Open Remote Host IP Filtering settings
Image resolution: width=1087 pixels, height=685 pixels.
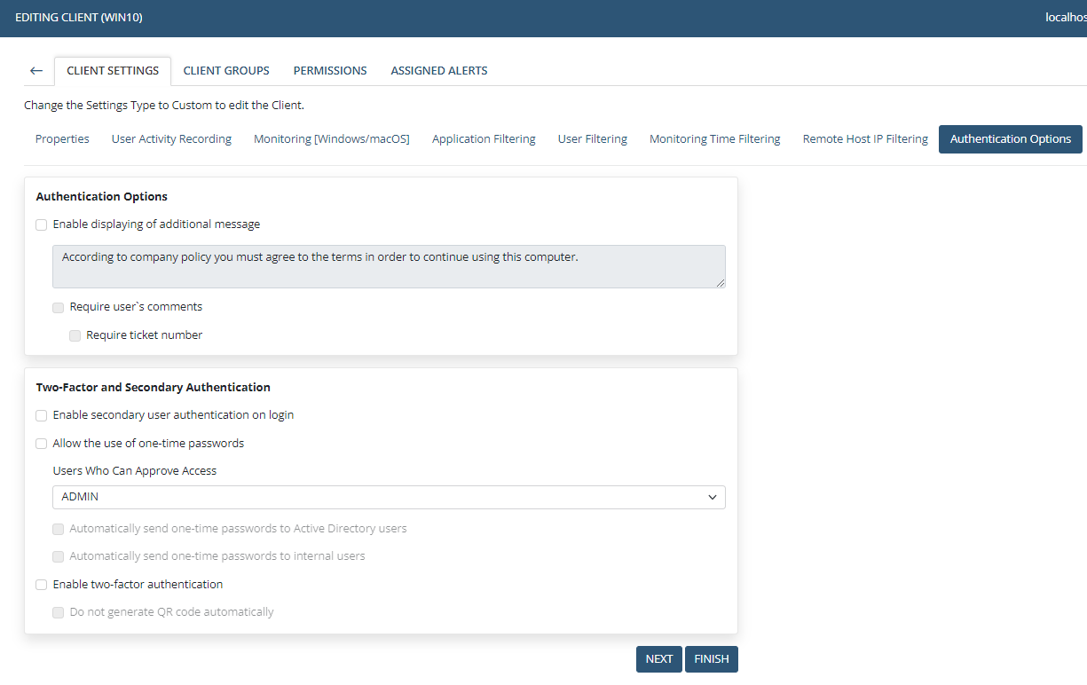tap(865, 139)
